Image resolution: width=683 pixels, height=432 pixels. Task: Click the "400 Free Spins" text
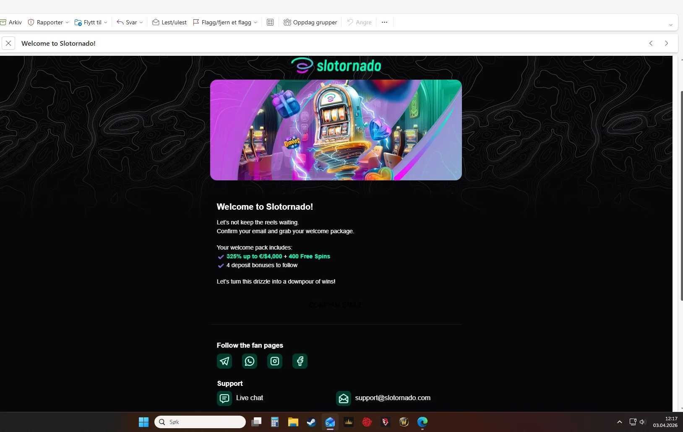click(309, 256)
